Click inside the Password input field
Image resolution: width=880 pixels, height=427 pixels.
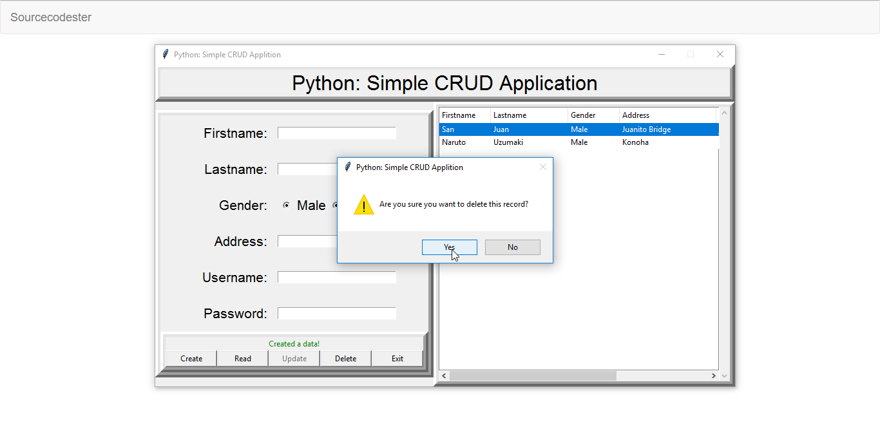(x=336, y=313)
